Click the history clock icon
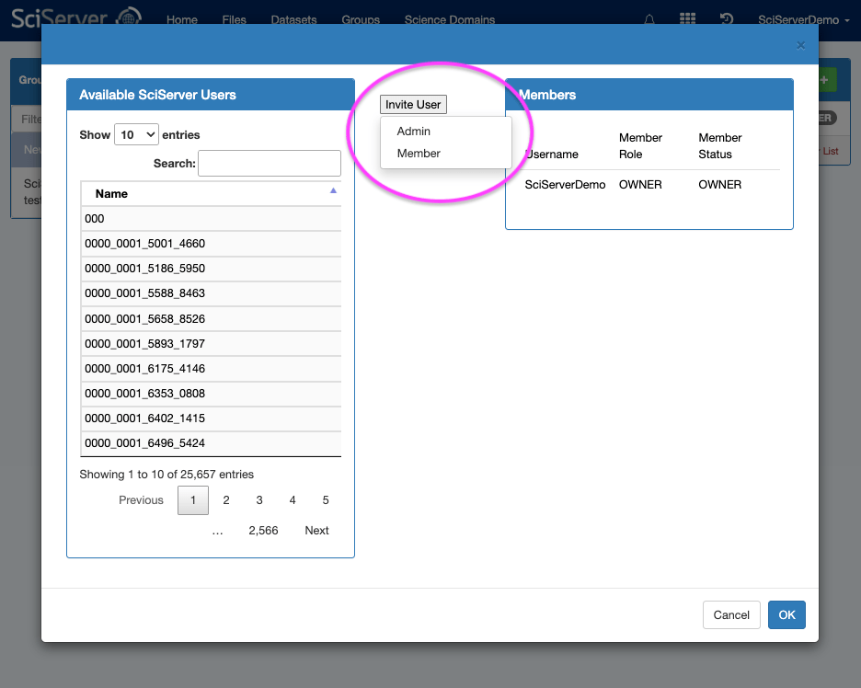 tap(726, 19)
